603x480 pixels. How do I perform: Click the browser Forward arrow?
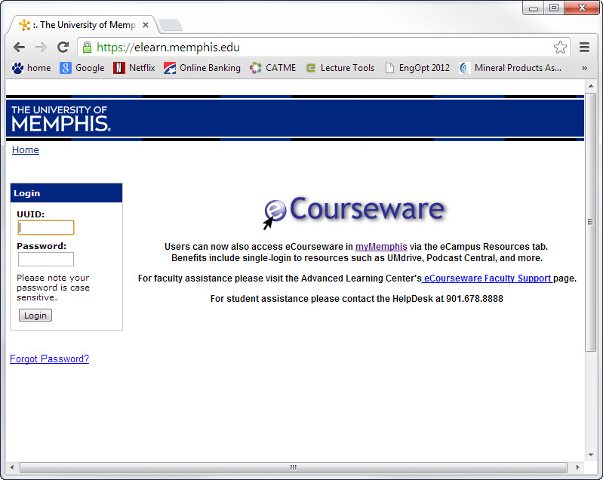(x=41, y=48)
